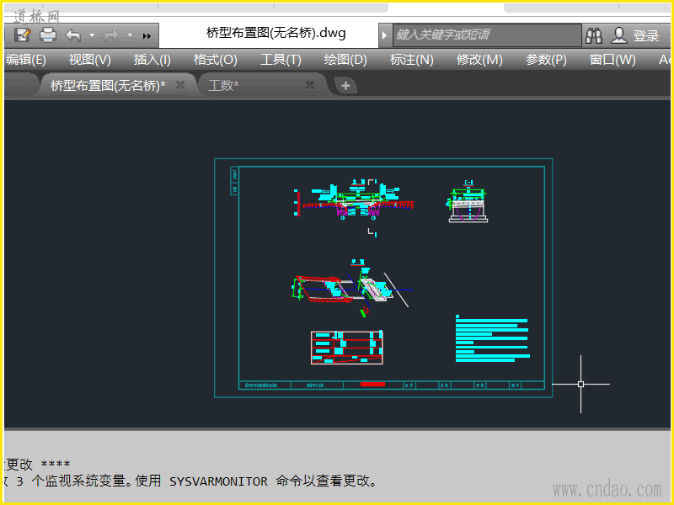The image size is (674, 505).
Task: Select the cyan notes text block
Action: click(493, 339)
